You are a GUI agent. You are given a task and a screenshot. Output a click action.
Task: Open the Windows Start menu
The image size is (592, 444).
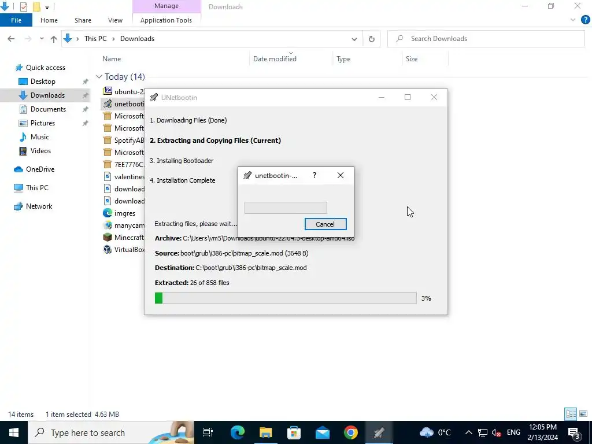(x=14, y=432)
